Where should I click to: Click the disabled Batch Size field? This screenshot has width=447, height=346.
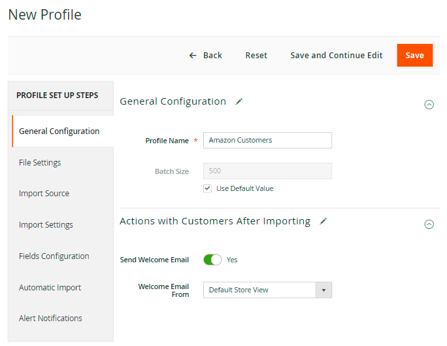click(x=267, y=171)
